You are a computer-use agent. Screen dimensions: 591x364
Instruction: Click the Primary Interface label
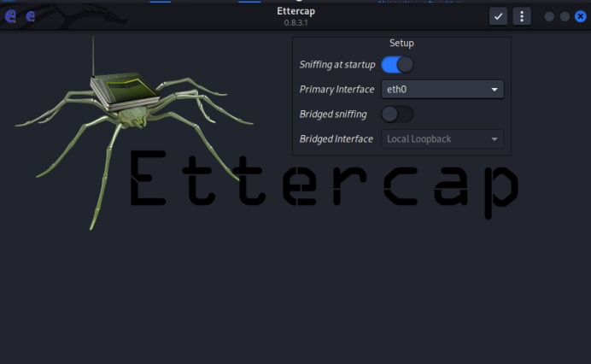[336, 90]
